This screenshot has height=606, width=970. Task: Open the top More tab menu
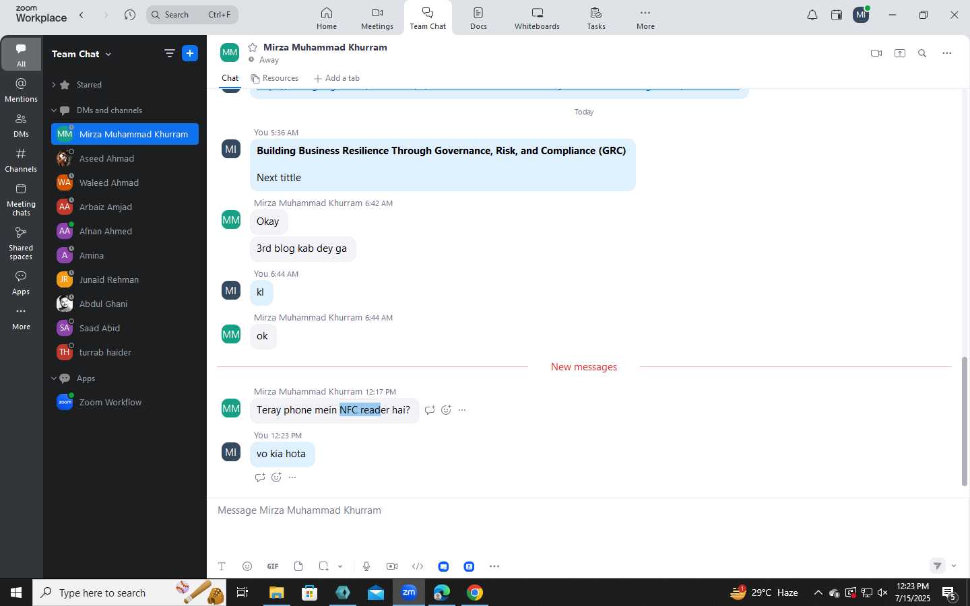pos(645,18)
